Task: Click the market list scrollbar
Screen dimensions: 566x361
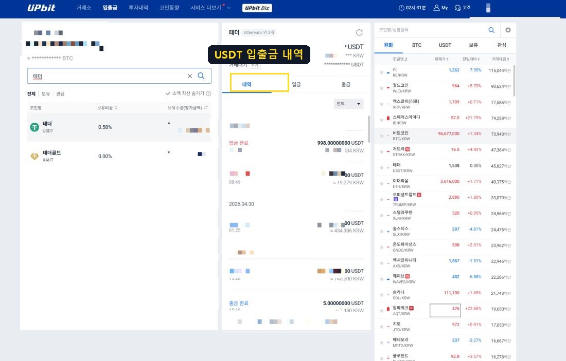Action: click(x=514, y=81)
